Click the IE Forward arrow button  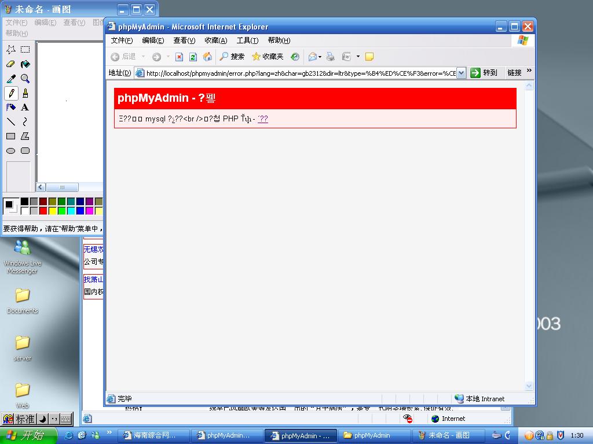point(156,57)
